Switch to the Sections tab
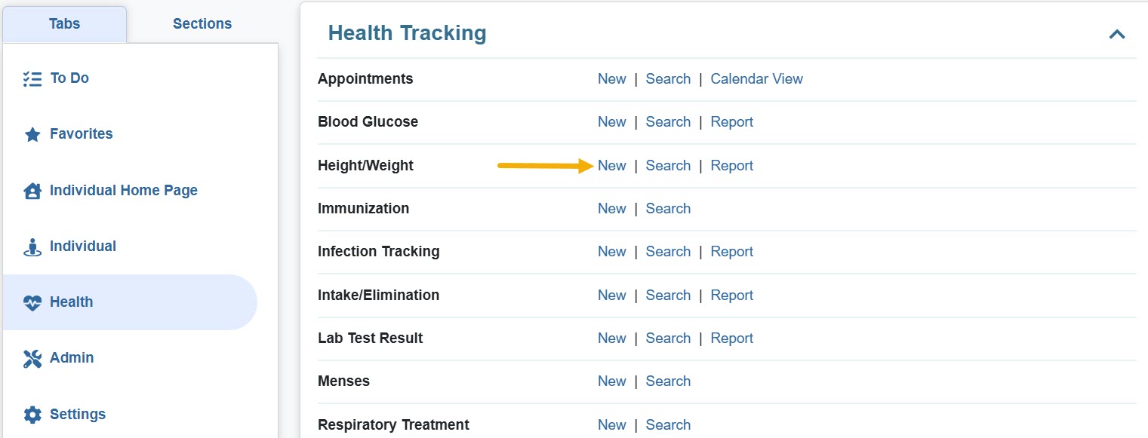The width and height of the screenshot is (1148, 438). tap(202, 23)
